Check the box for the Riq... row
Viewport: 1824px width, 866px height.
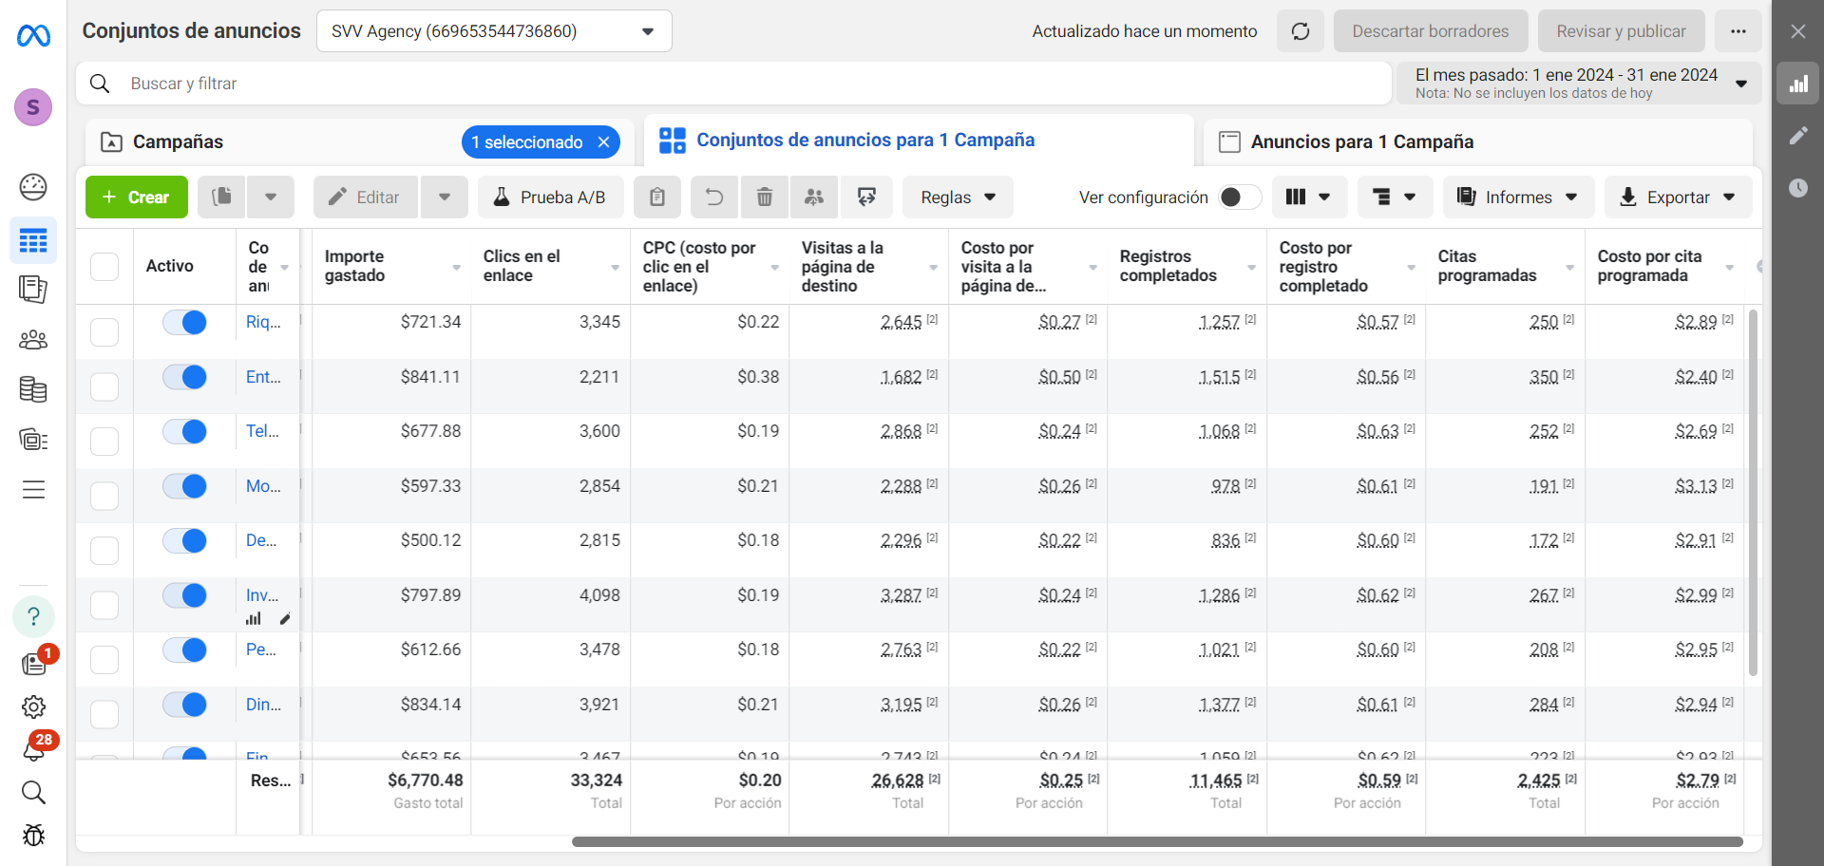pos(104,332)
